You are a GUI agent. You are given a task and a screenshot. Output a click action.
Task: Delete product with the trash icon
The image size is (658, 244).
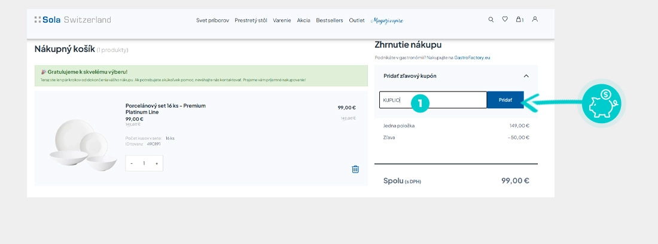(355, 169)
